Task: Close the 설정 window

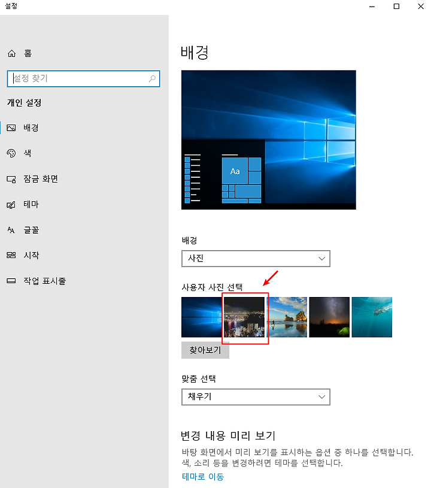Action: (421, 6)
